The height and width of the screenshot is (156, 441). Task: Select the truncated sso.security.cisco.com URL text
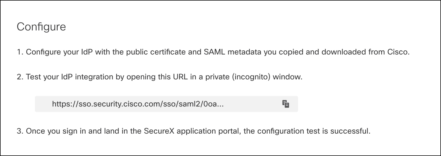[x=138, y=104]
